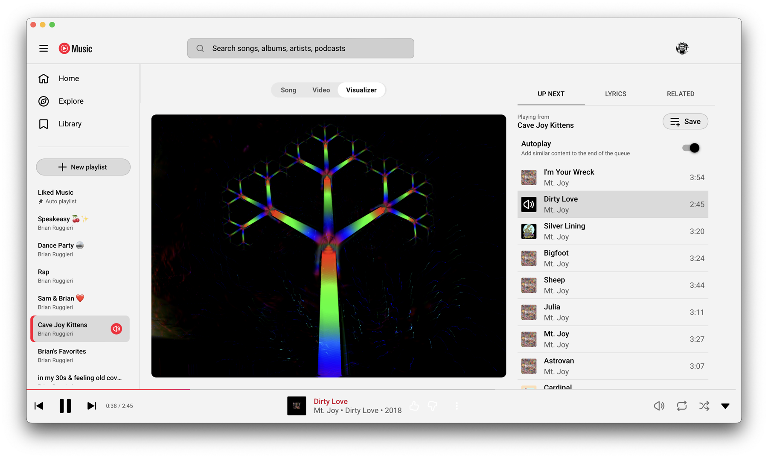The height and width of the screenshot is (458, 768).
Task: Click the Home icon in sidebar
Action: point(44,79)
